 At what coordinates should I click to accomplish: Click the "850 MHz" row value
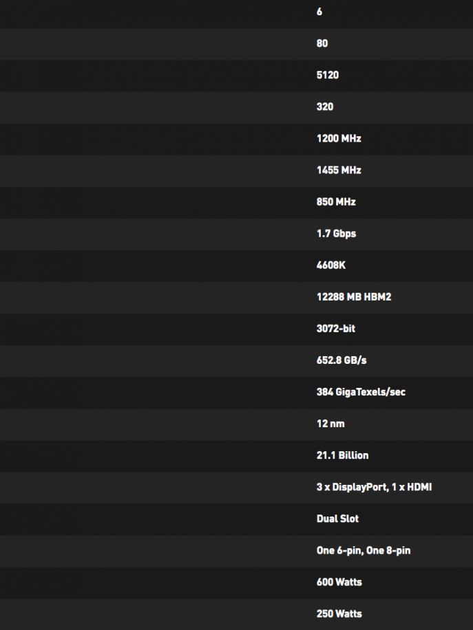[336, 202]
